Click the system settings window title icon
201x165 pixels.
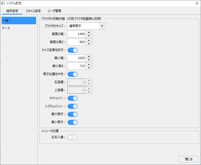pyautogui.click(x=3, y=3)
